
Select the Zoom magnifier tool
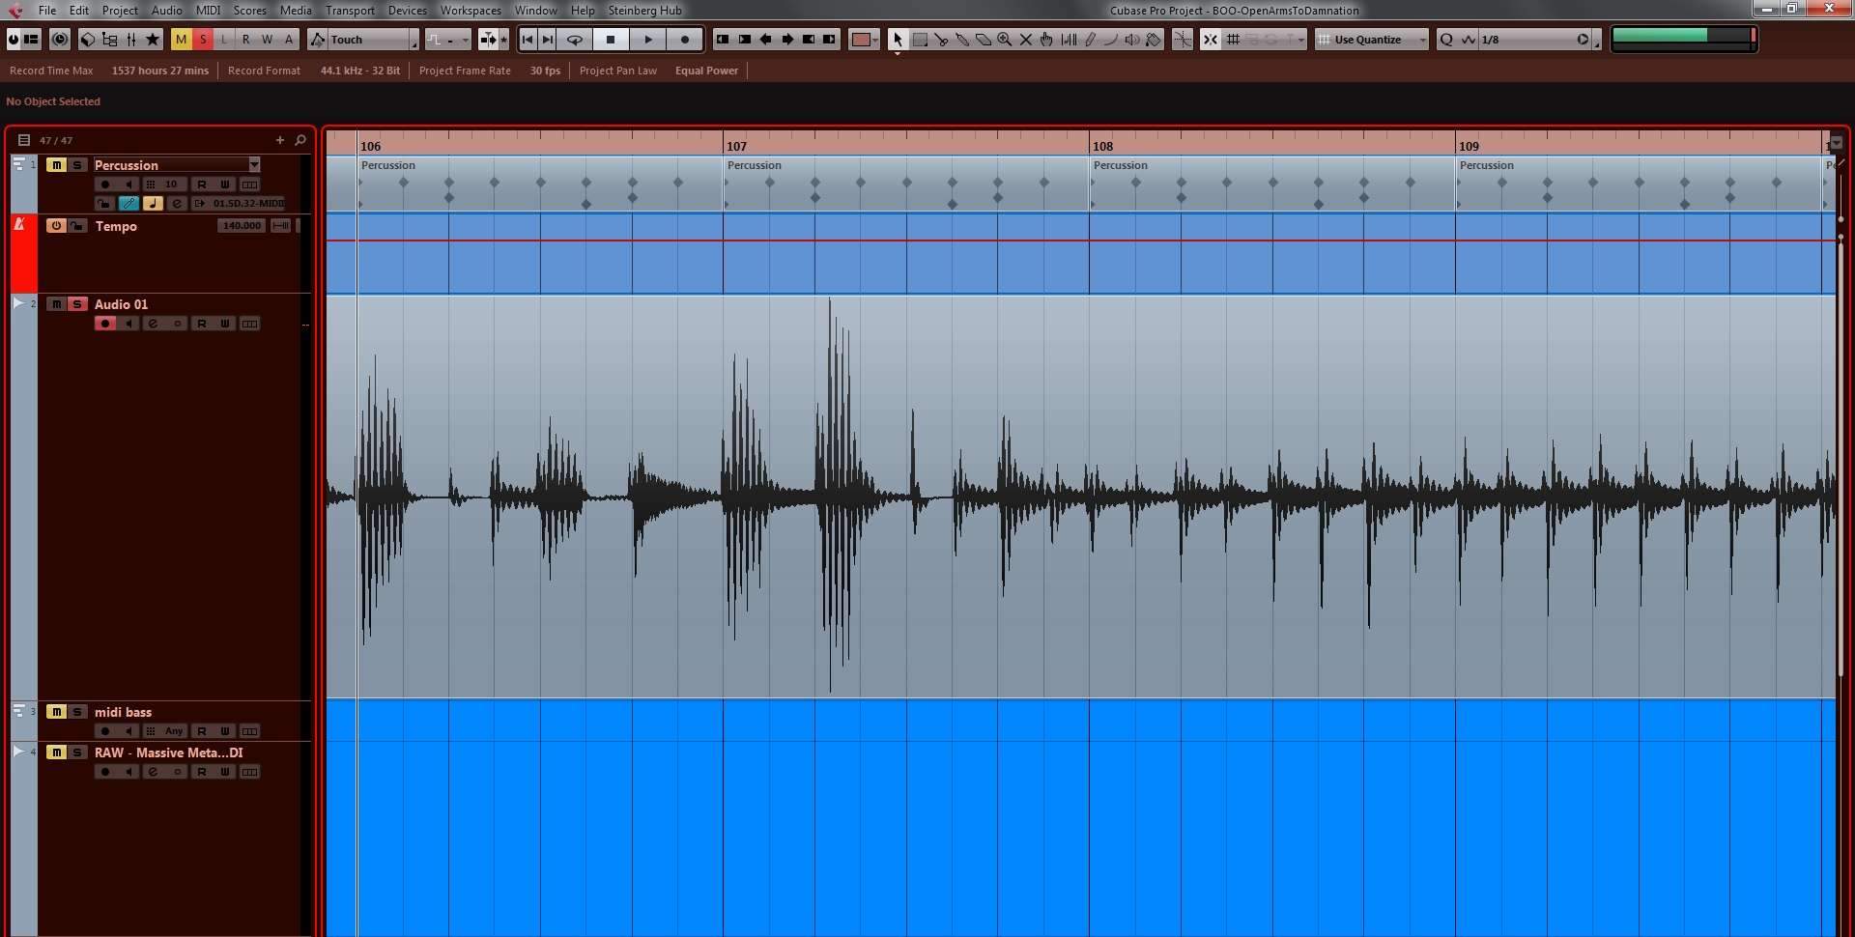(1005, 40)
